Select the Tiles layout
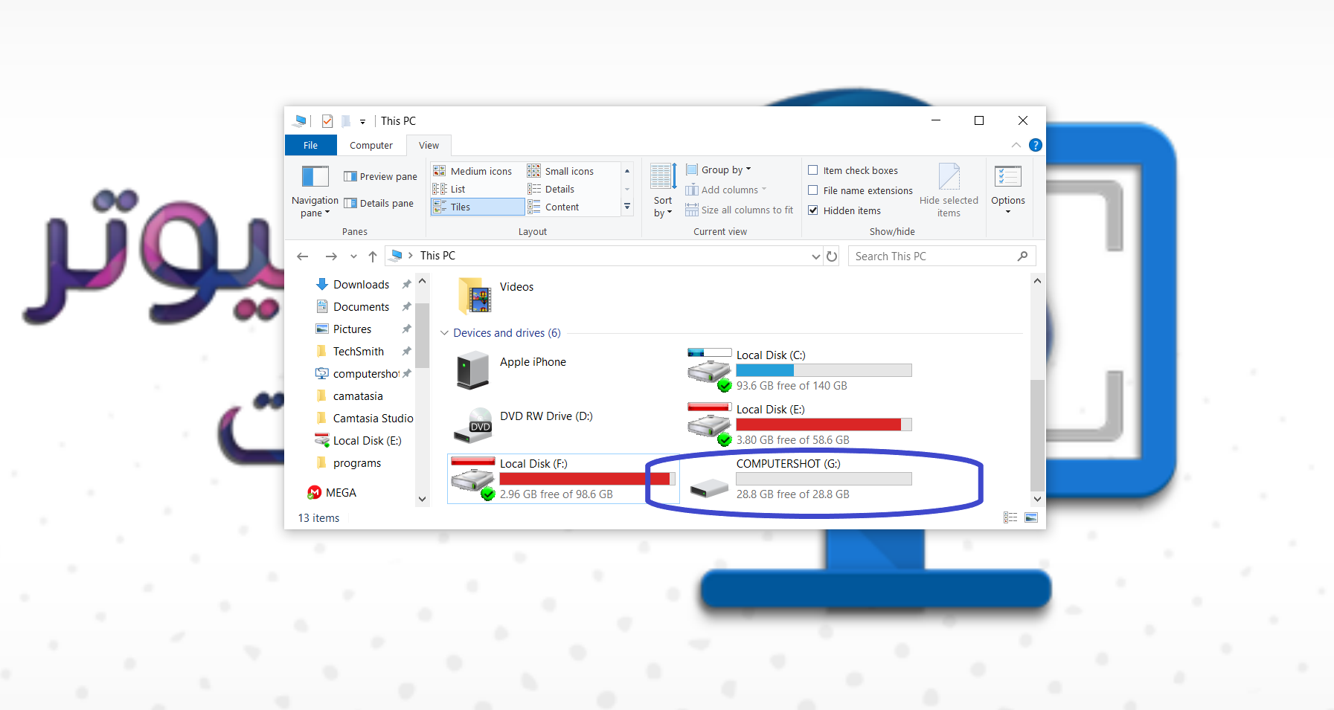The image size is (1334, 710). [x=477, y=207]
